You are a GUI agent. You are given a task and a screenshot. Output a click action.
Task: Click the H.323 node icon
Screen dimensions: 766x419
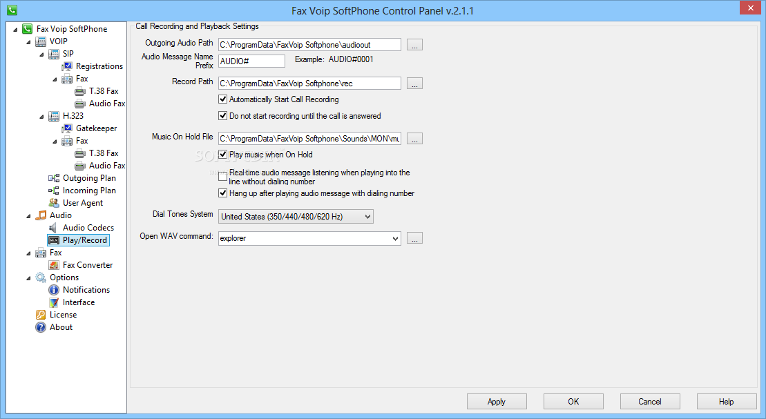point(54,116)
